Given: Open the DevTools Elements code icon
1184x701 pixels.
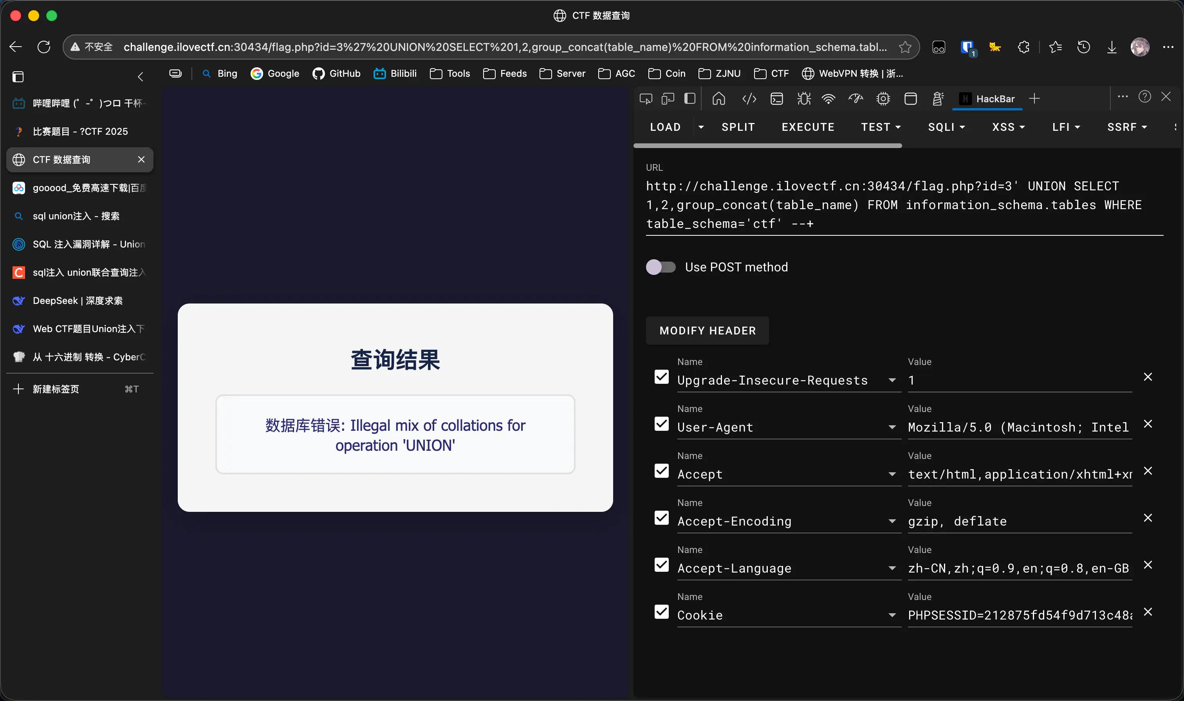Looking at the screenshot, I should 749,99.
